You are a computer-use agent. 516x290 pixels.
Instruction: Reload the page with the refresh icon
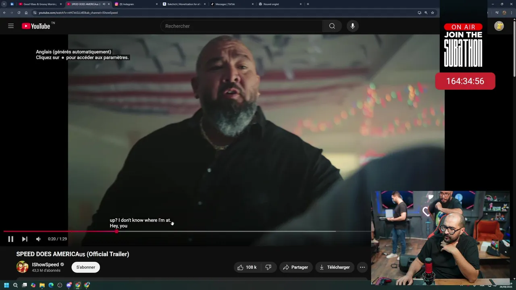(19, 12)
